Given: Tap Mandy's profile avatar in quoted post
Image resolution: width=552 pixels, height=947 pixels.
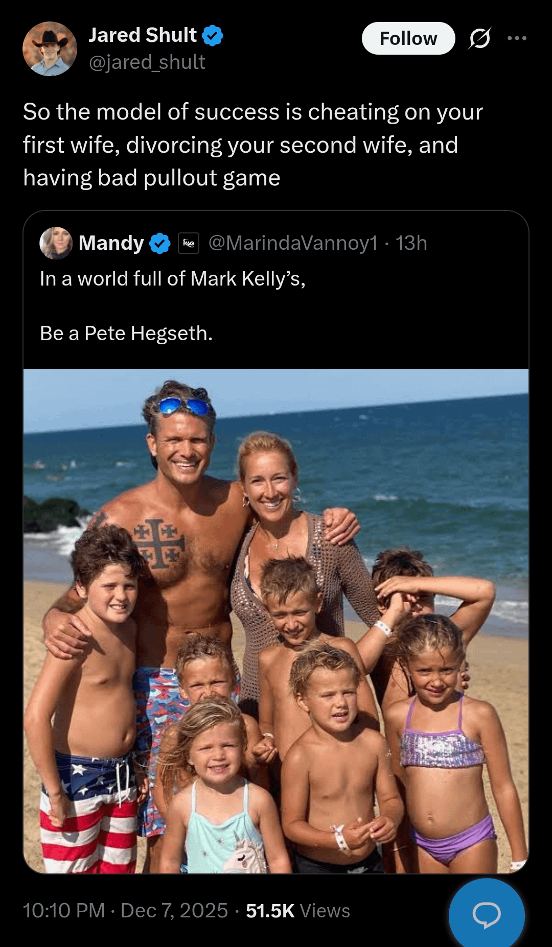Looking at the screenshot, I should (56, 243).
